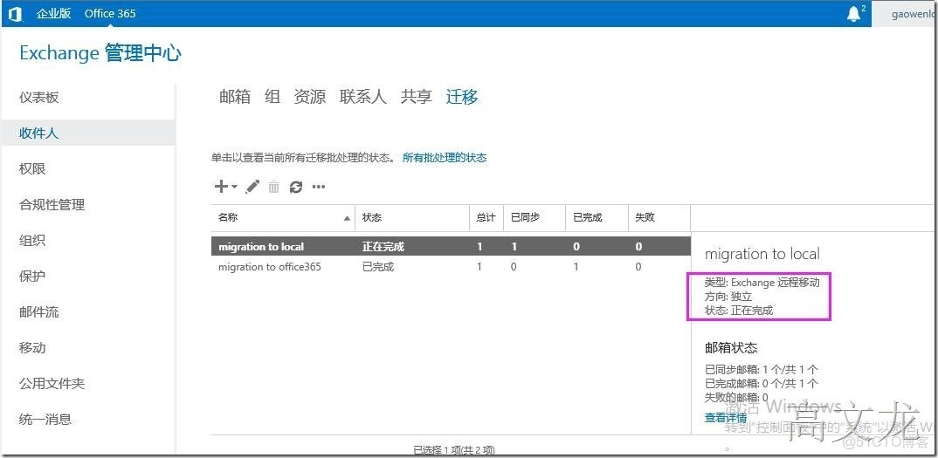Select the migration to local row

[451, 246]
